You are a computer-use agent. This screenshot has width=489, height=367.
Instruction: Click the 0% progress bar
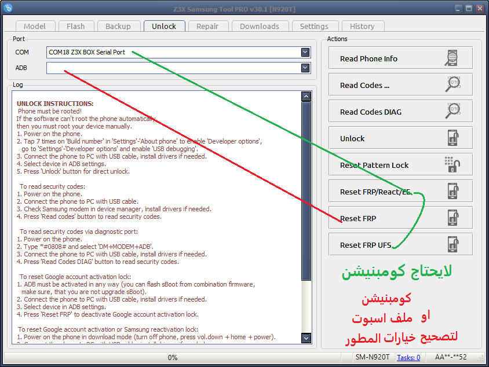tap(173, 357)
